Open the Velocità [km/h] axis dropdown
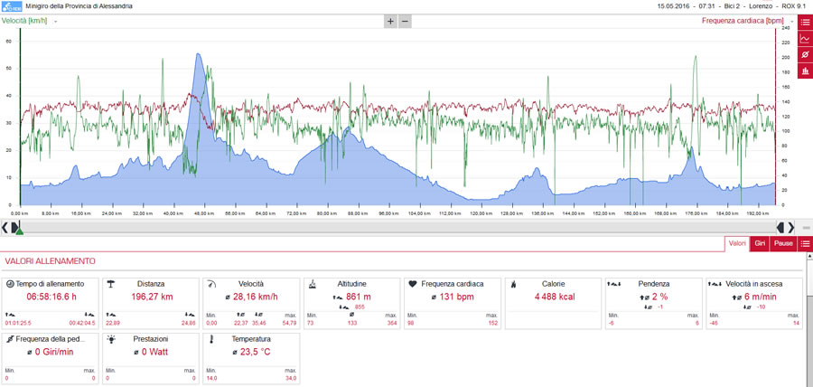The image size is (813, 387). 55,22
